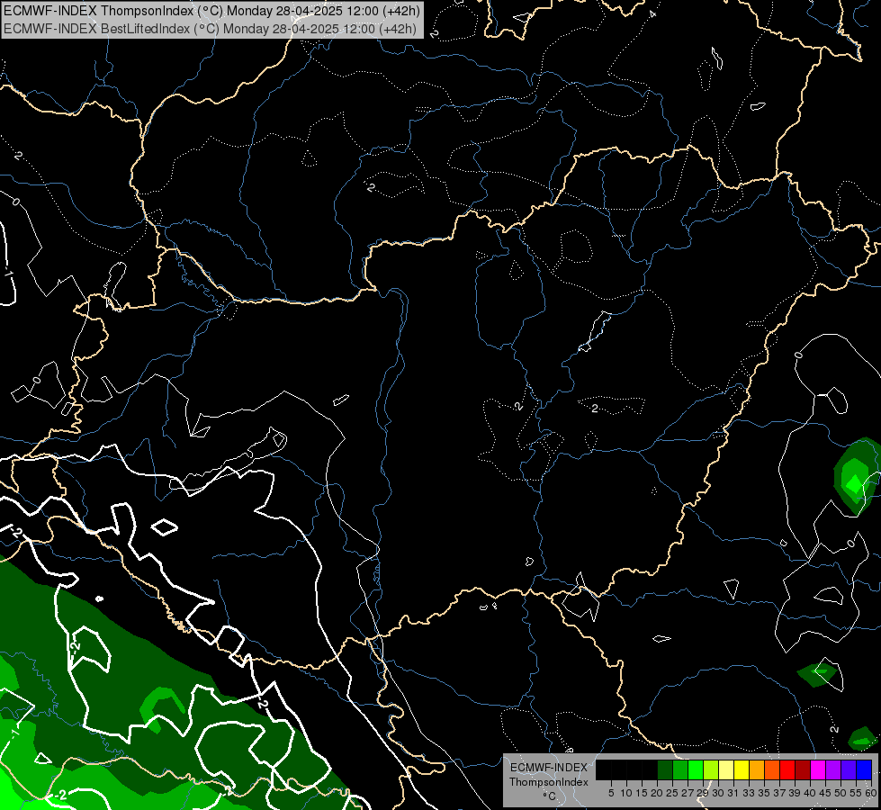Select the dark green 20–25 legend swatch
The width and height of the screenshot is (881, 810).
coord(665,769)
